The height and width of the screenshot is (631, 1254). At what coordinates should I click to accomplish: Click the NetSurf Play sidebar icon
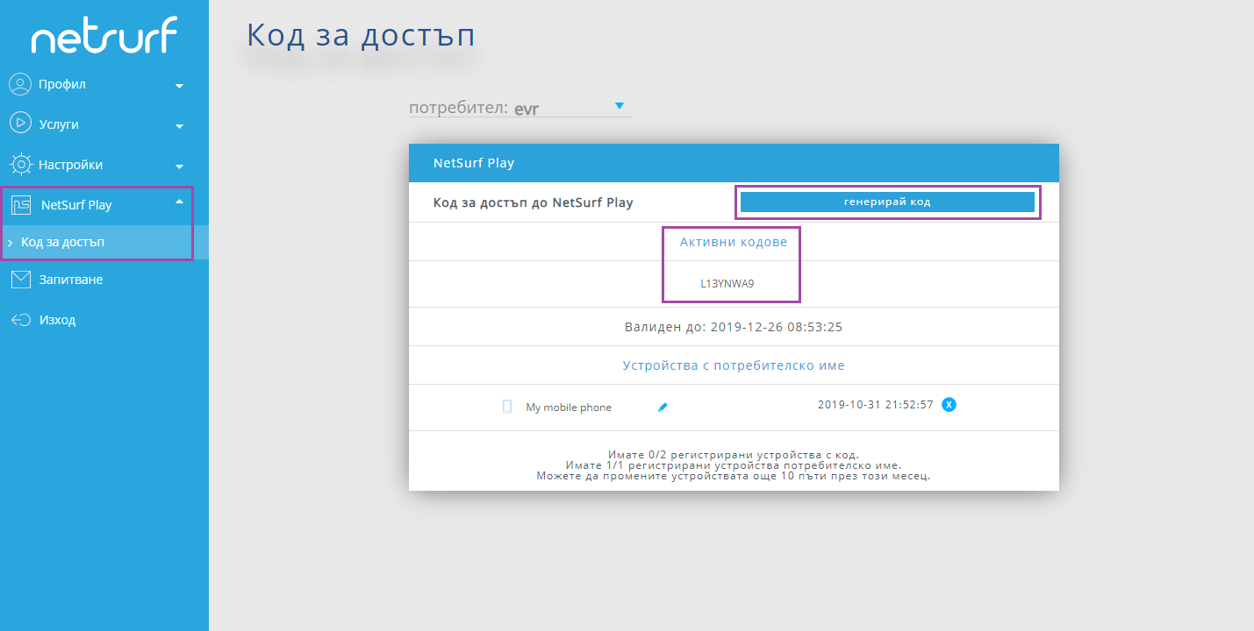click(20, 205)
